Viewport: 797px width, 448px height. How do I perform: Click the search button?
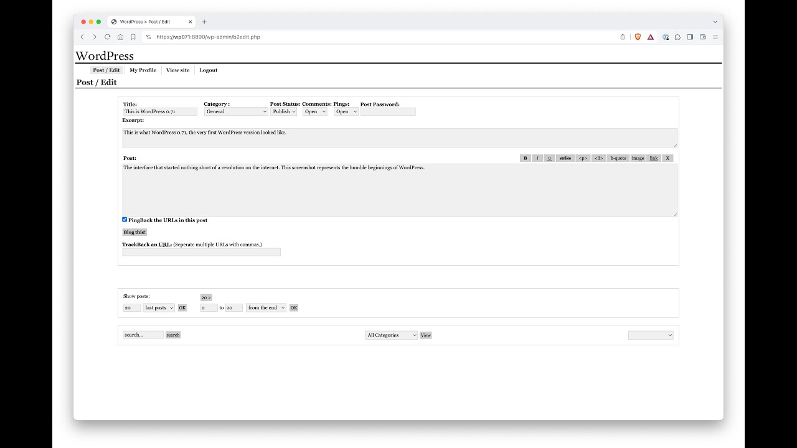pos(173,335)
